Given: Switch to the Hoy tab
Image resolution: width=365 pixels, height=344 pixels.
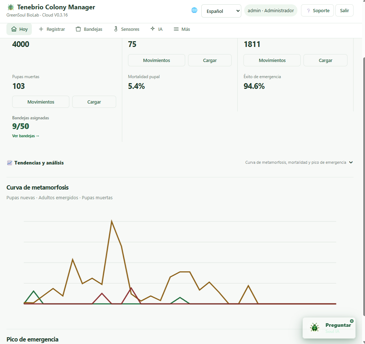Looking at the screenshot, I should 19,29.
